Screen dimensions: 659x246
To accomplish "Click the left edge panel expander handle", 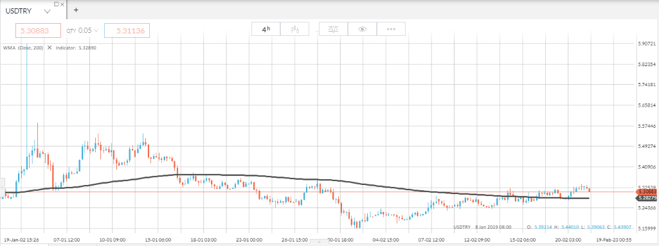I will (1, 184).
